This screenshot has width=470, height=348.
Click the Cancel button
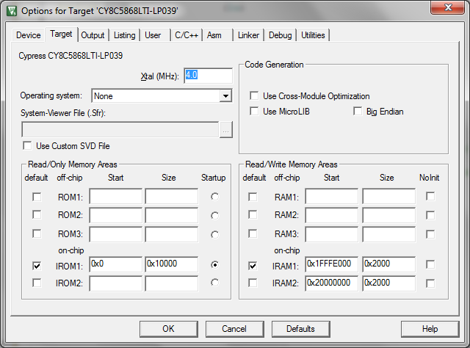click(235, 329)
